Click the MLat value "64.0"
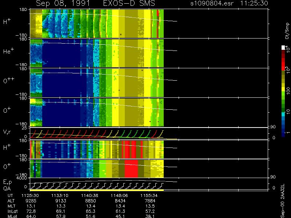The height and width of the screenshot is (218, 291). click(31, 216)
